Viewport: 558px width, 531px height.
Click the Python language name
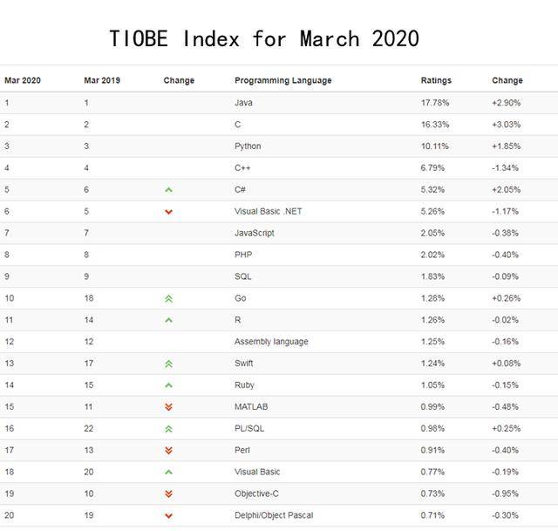coord(248,146)
